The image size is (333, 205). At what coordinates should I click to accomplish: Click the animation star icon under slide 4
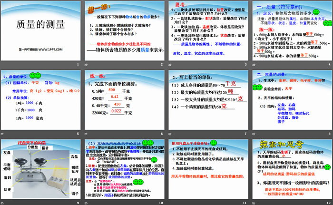(x=254, y=65)
